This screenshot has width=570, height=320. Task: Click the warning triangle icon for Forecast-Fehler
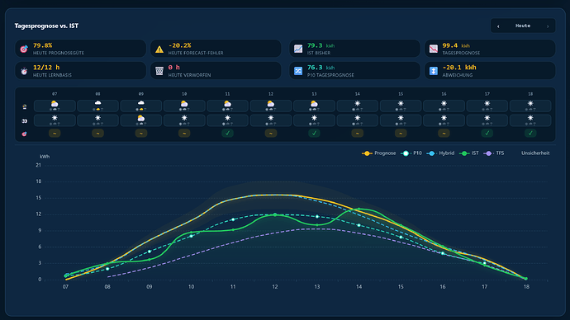[159, 49]
